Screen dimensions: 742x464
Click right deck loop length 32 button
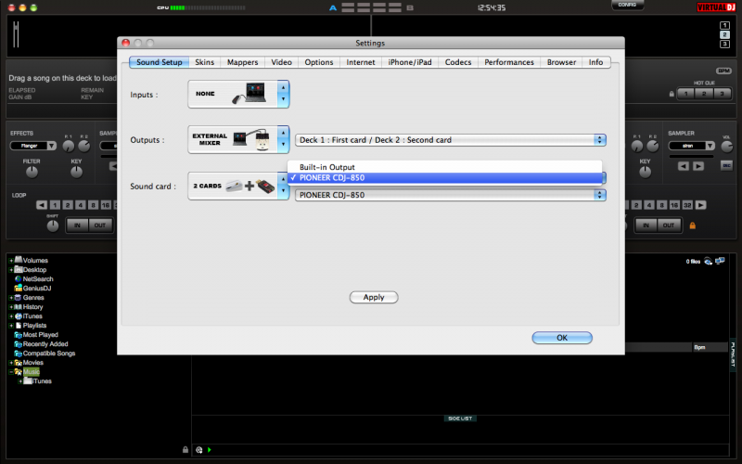687,205
